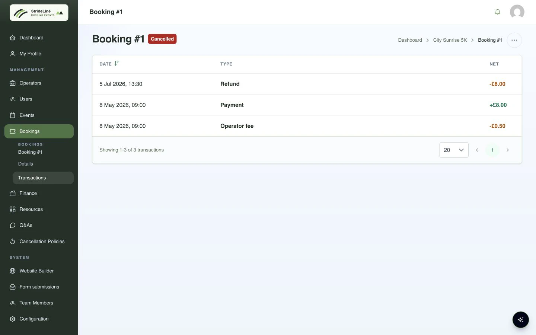The image size is (536, 335).
Task: Open notifications bell icon
Action: click(497, 12)
